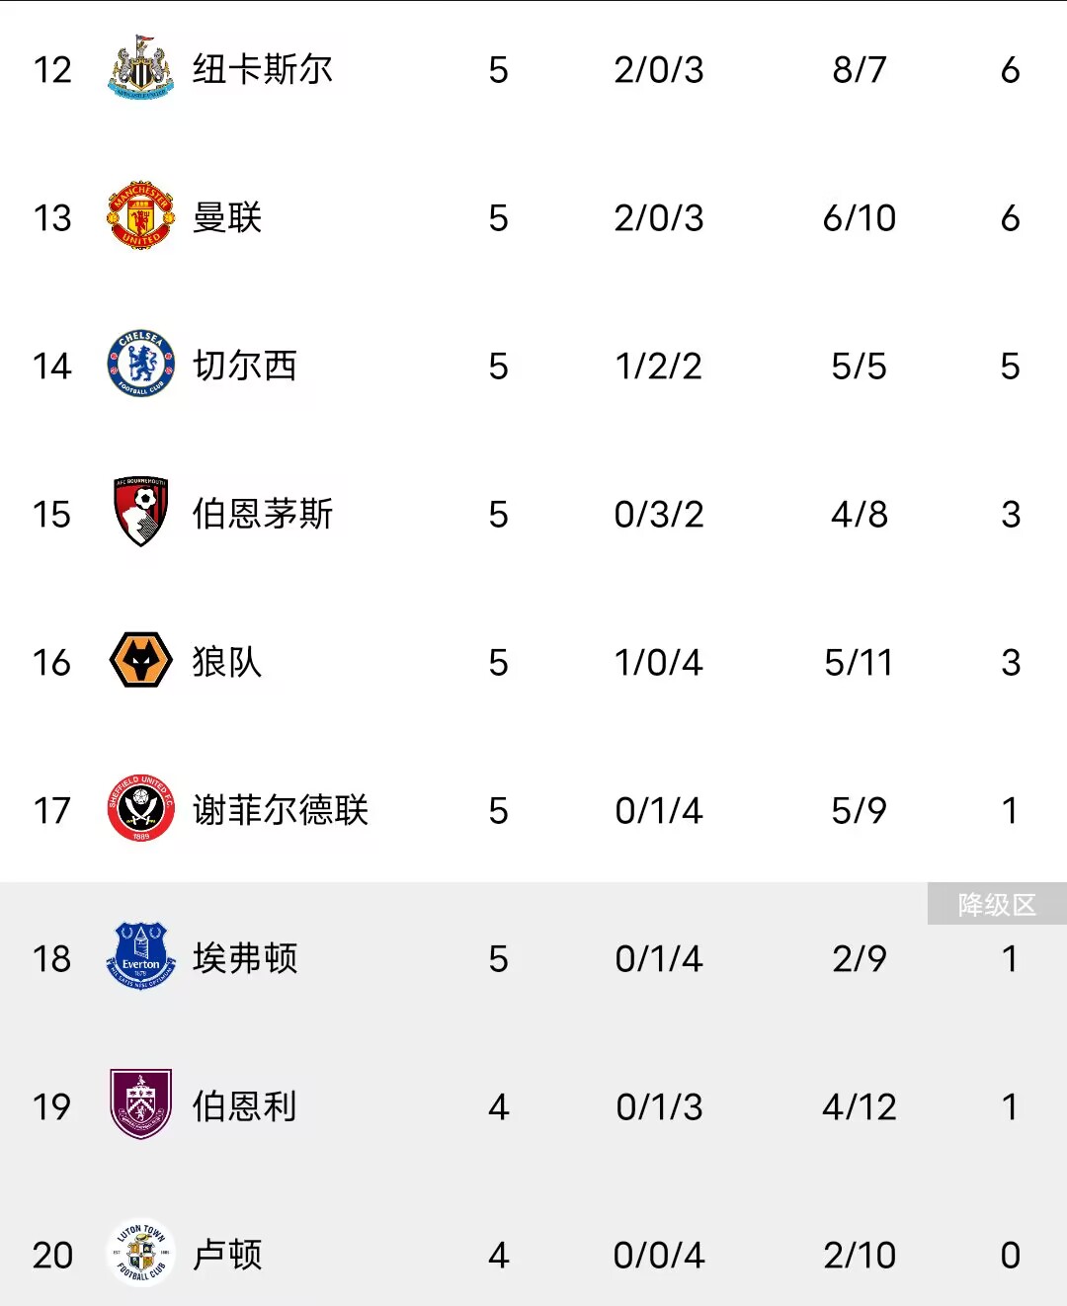The width and height of the screenshot is (1067, 1306).
Task: Tap the Sheffield United club crest
Action: click(141, 808)
